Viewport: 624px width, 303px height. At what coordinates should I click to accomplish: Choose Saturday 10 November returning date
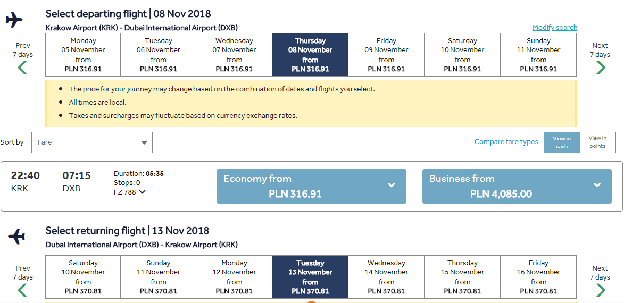pos(83,277)
